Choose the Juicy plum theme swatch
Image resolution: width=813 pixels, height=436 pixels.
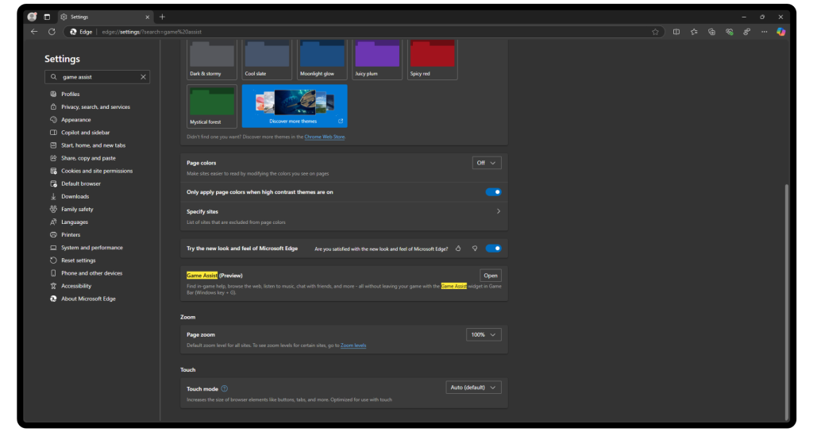(377, 58)
